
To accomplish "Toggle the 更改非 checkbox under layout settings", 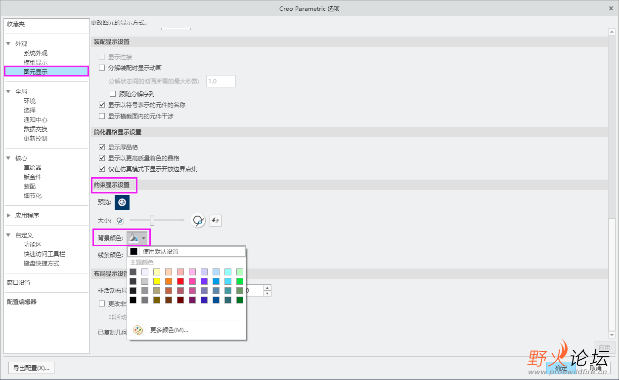I will pos(102,304).
